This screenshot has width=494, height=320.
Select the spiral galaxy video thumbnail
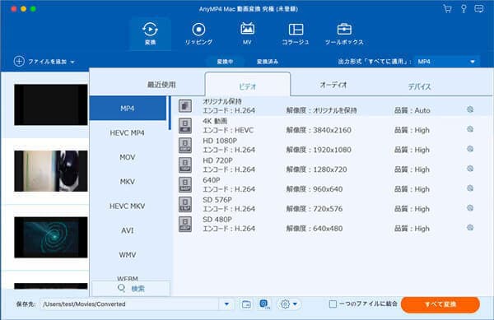(x=51, y=237)
